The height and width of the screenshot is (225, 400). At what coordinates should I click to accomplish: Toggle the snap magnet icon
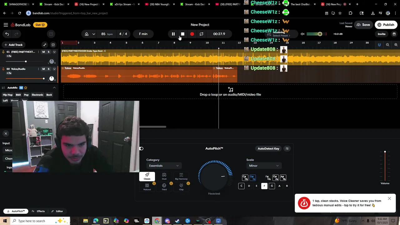tap(379, 45)
